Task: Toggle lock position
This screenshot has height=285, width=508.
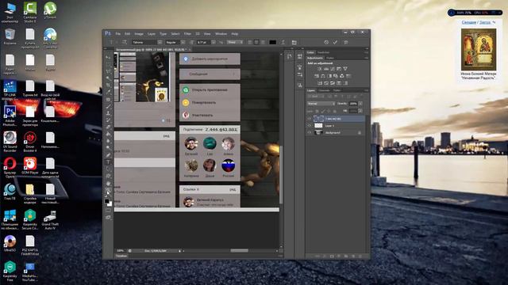Action: point(329,111)
